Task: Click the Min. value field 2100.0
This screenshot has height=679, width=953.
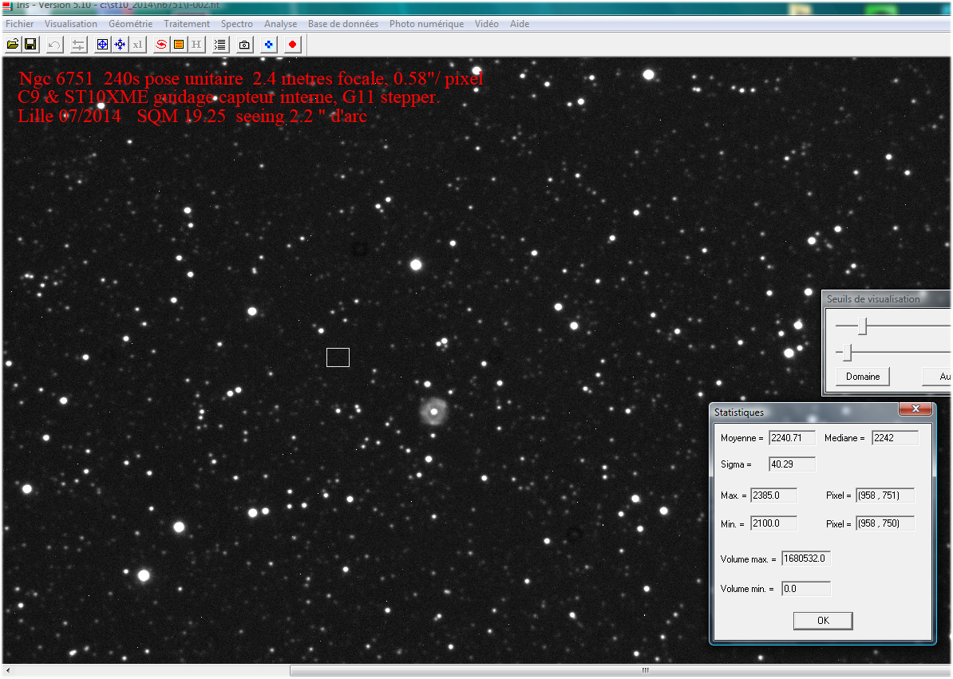Action: coord(773,523)
